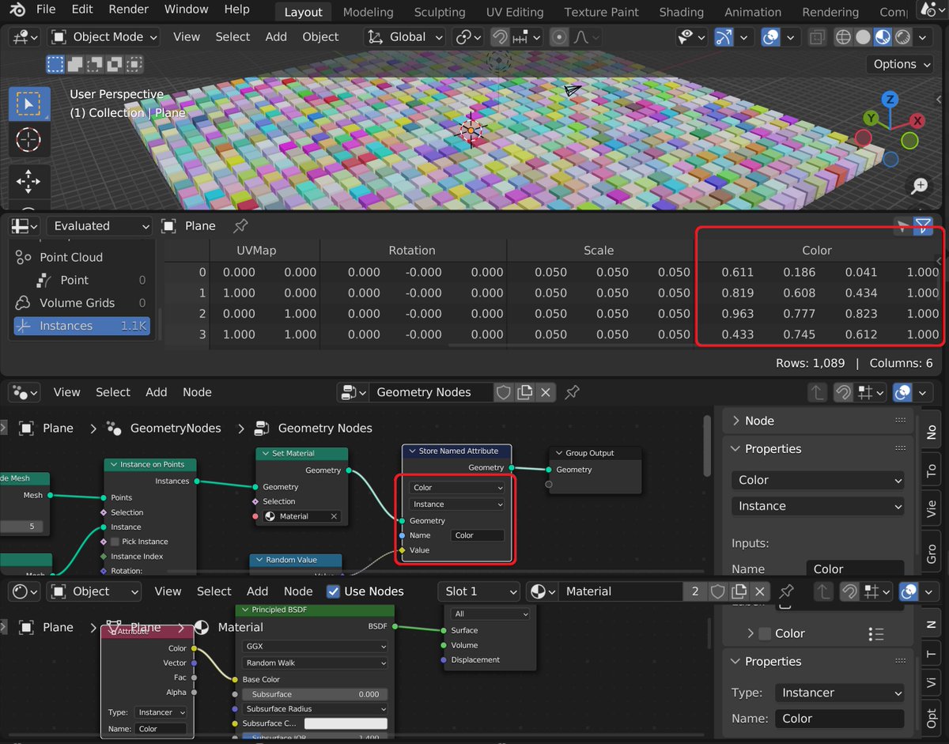Toggle the spreadsheet row filter funnel icon
949x744 pixels.
[x=923, y=226]
